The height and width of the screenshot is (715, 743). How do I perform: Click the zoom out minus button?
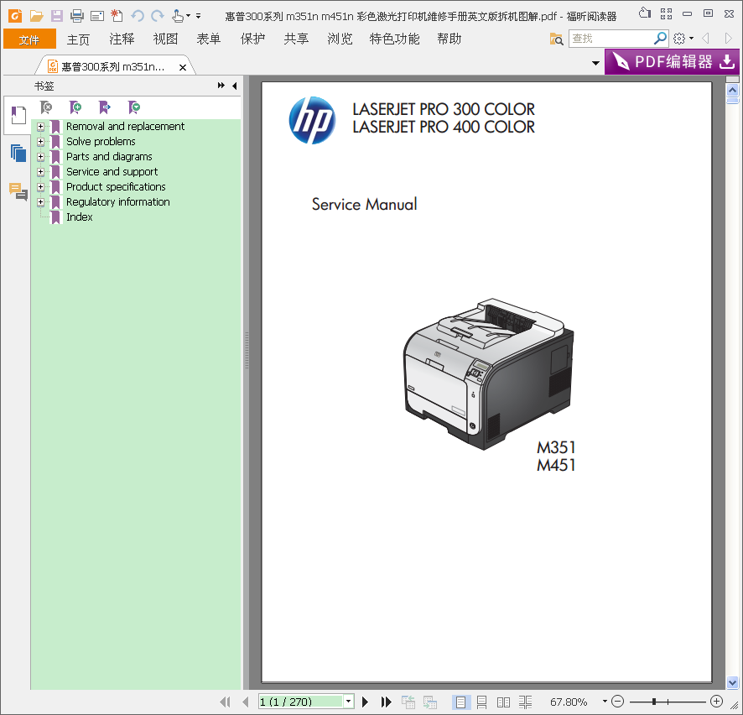(617, 701)
